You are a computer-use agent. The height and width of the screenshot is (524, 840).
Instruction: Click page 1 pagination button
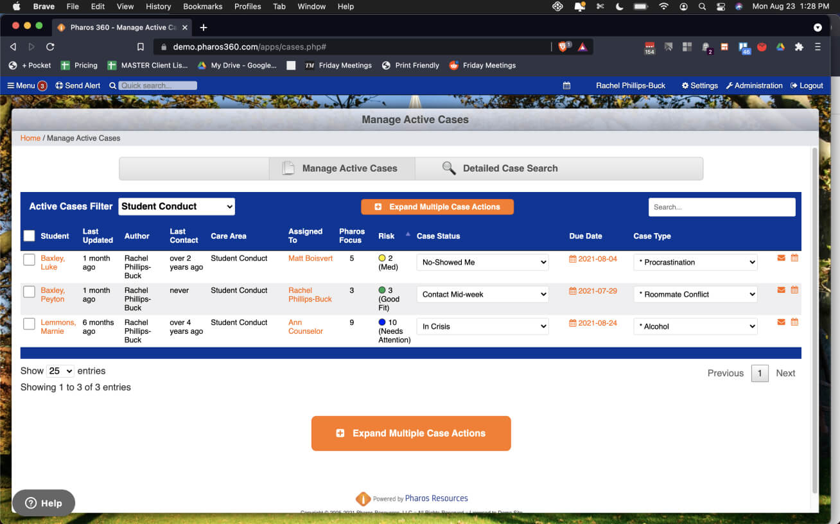(x=760, y=373)
